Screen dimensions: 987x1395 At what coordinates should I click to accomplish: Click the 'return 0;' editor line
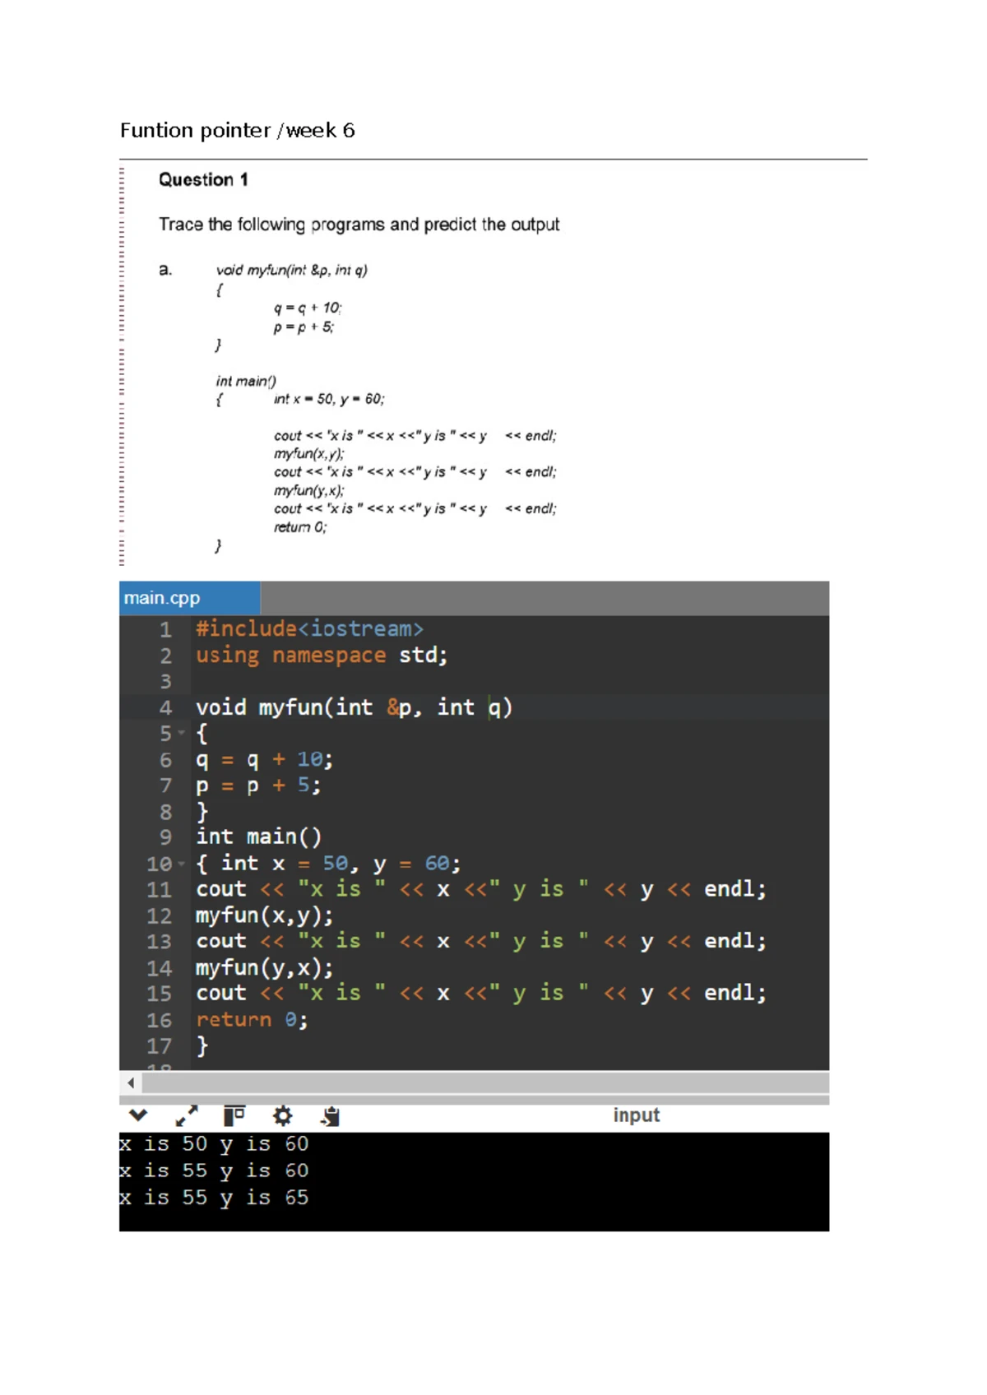point(252,1020)
